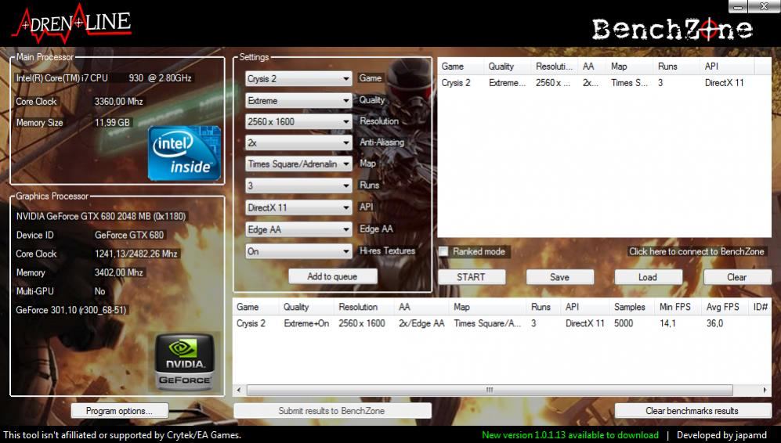The height and width of the screenshot is (443, 781).
Task: Click the GeForce GTX 680 Device ID value
Action: [x=129, y=235]
